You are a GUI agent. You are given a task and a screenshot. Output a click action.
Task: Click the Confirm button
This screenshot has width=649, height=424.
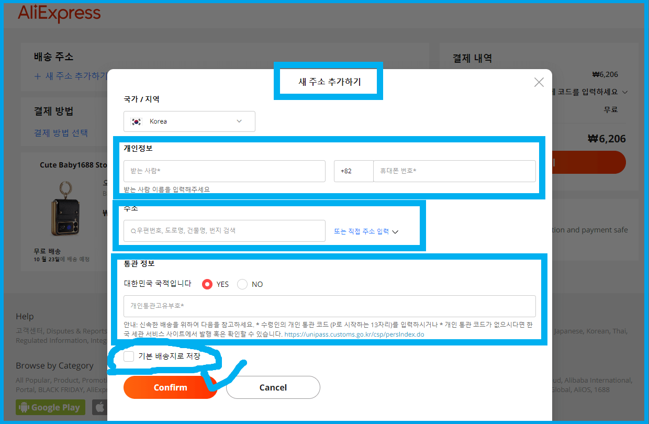point(170,387)
